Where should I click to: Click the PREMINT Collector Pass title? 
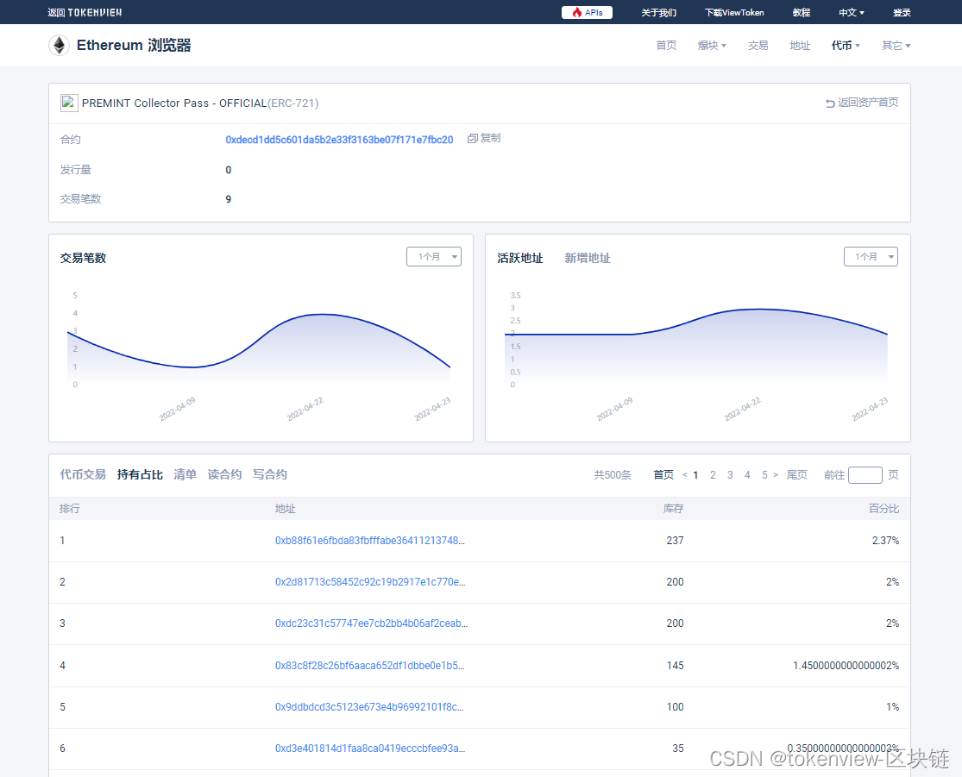coord(200,103)
